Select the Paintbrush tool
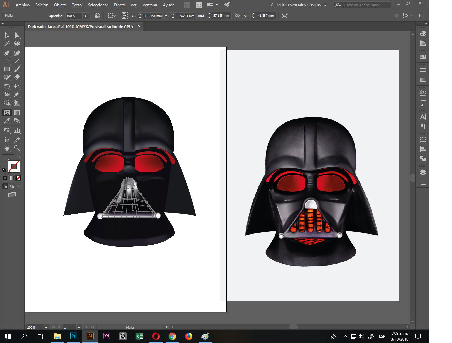The width and height of the screenshot is (452, 343). (17, 69)
